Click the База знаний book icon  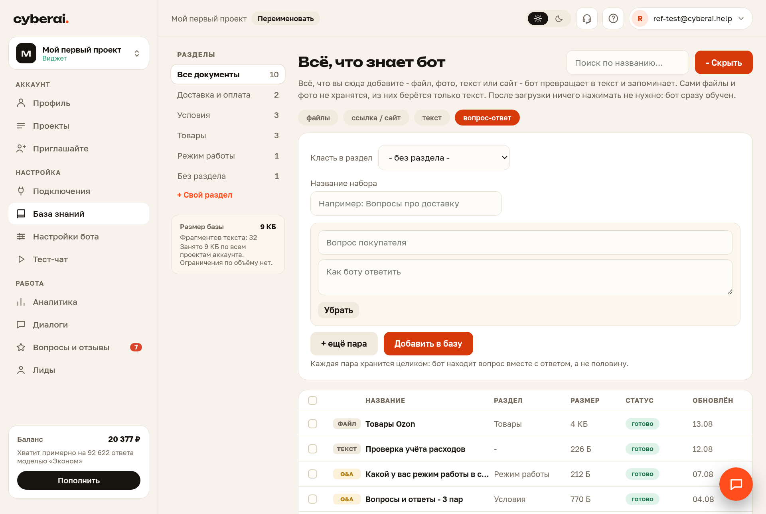click(21, 214)
